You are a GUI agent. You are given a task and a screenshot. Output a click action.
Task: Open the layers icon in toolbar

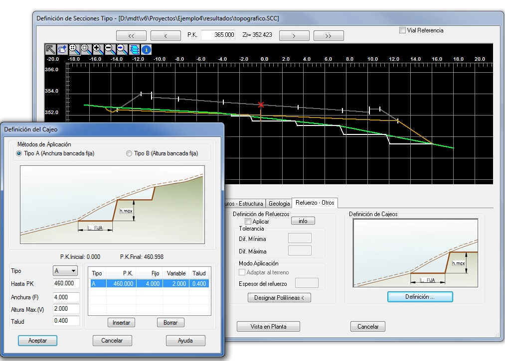[x=134, y=49]
